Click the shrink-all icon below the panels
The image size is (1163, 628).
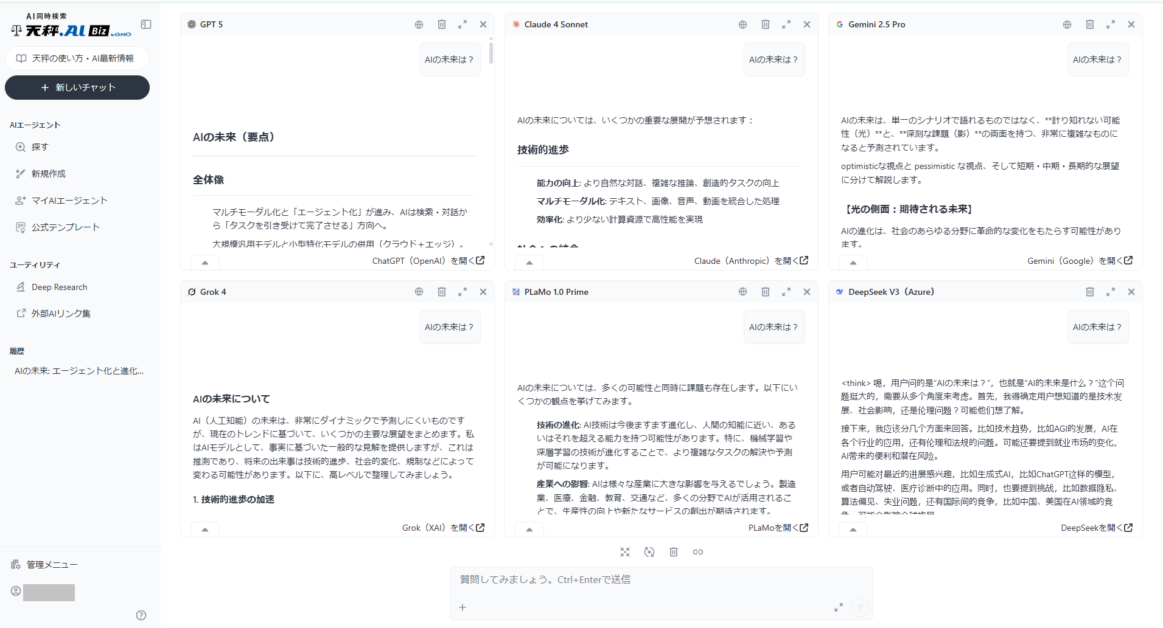tap(625, 552)
